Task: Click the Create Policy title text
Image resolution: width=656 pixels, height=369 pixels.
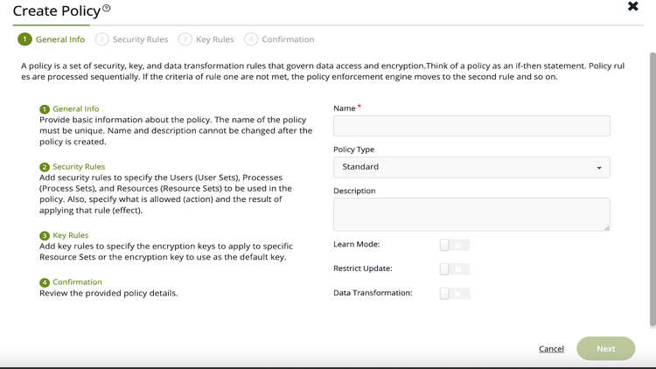Action: click(57, 10)
